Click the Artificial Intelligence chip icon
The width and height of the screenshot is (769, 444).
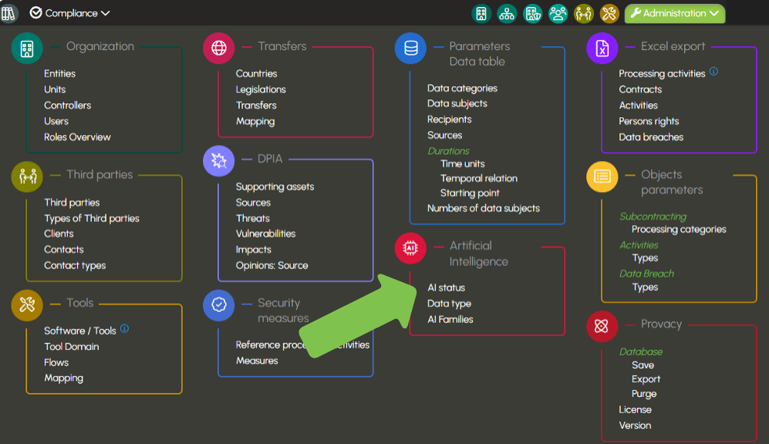tap(410, 248)
